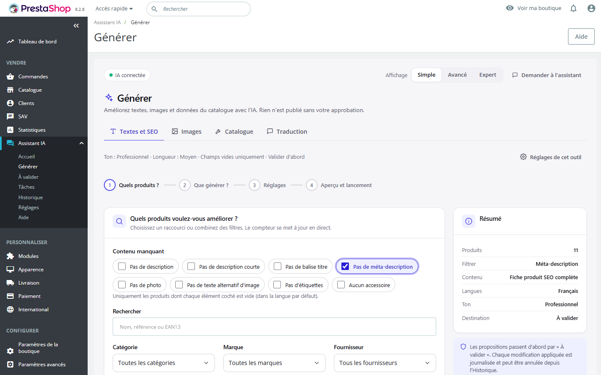The image size is (601, 375).
Task: Click Demander à l'assistant
Action: [547, 75]
